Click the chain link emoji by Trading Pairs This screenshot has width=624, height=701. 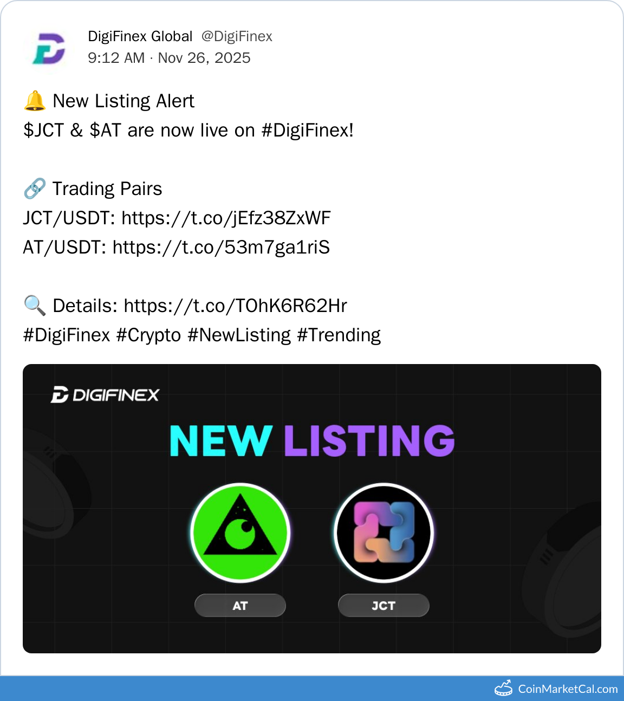pos(35,189)
